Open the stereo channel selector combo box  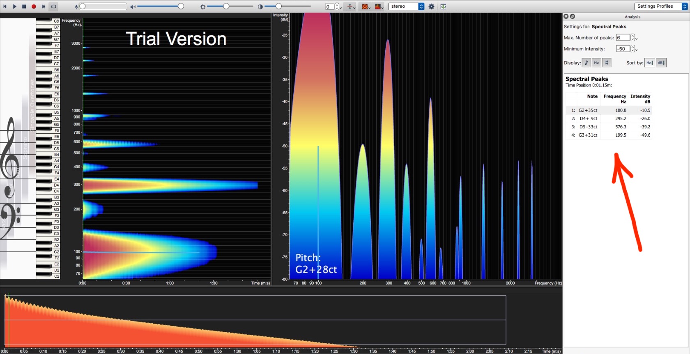click(x=406, y=7)
